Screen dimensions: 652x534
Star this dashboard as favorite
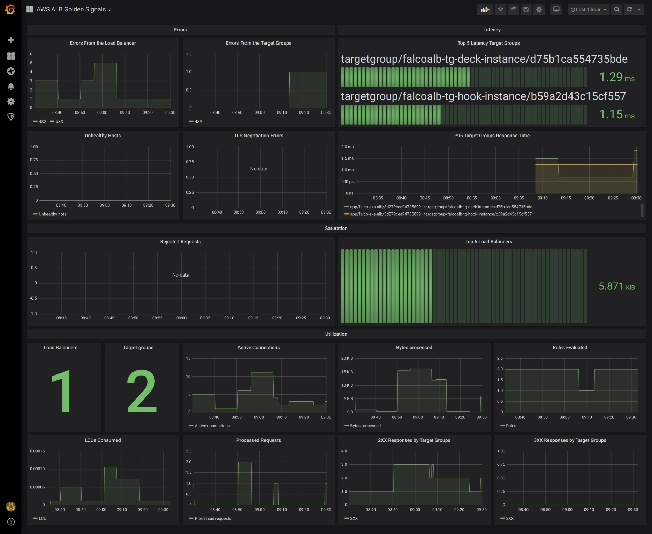[500, 10]
